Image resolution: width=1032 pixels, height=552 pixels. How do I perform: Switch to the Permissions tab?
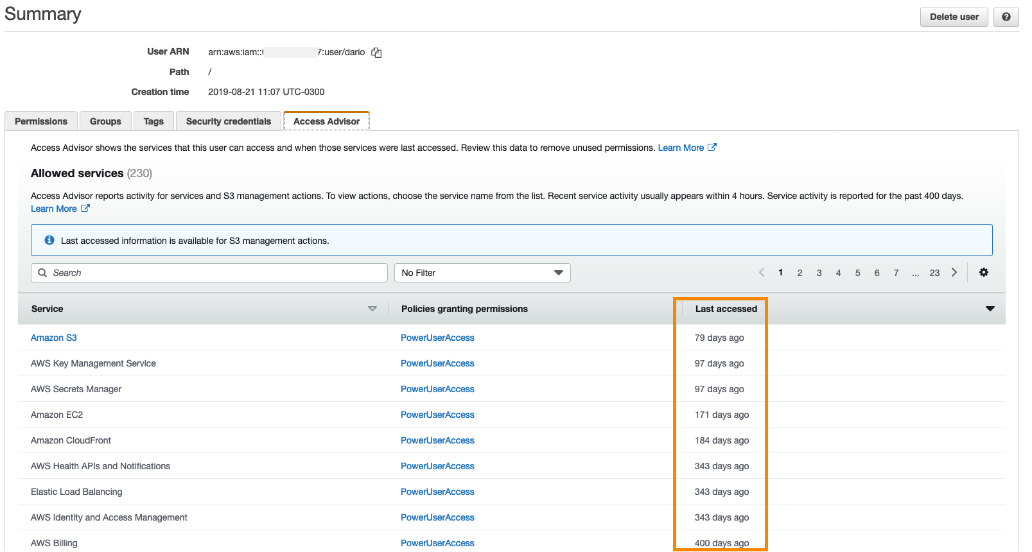[41, 121]
